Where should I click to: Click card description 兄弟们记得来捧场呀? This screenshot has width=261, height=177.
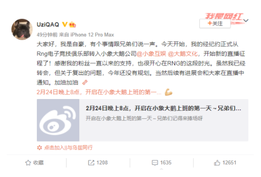(x=180, y=118)
